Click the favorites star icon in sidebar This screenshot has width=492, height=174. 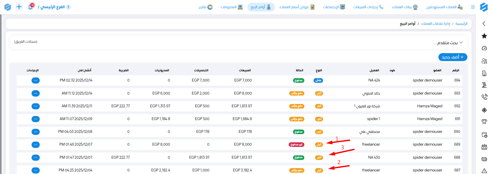484,36
